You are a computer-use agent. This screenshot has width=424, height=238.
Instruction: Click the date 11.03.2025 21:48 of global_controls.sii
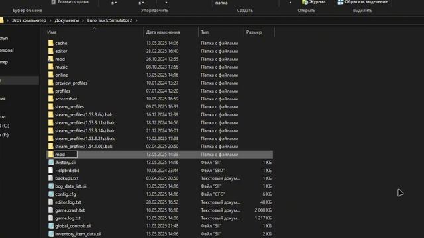point(162,226)
